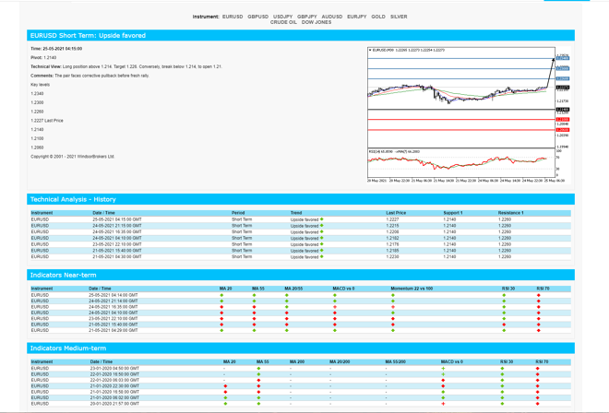Click trend arrow icon in 25-05-2021 04:15 history row

coord(322,219)
